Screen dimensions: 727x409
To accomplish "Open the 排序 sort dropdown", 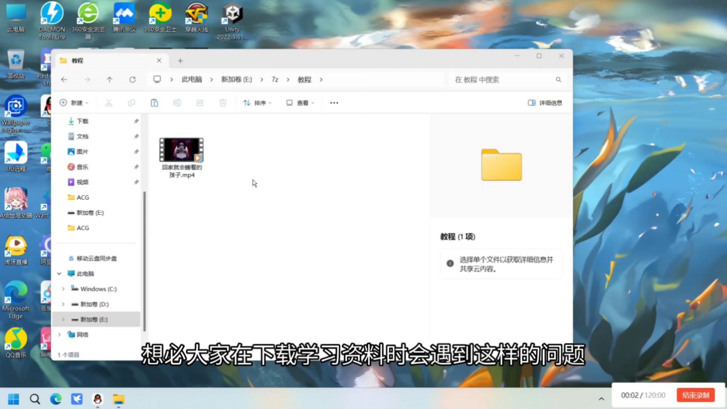I will (x=257, y=103).
